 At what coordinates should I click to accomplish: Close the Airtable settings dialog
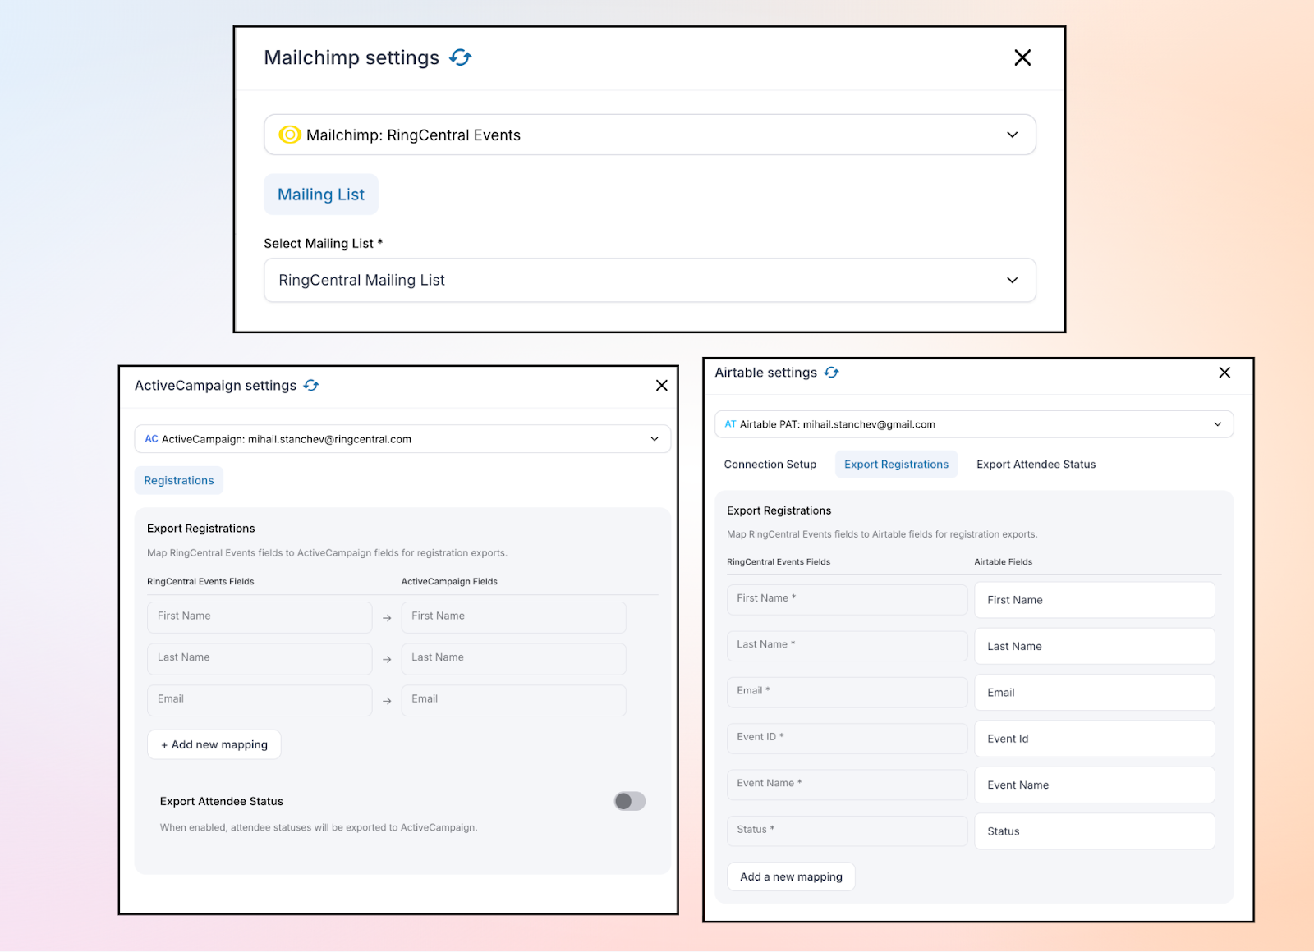1224,373
